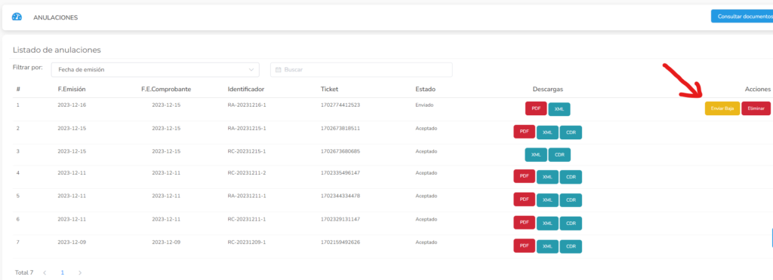Image resolution: width=773 pixels, height=280 pixels.
Task: Select page 1 in pagination
Action: point(62,272)
